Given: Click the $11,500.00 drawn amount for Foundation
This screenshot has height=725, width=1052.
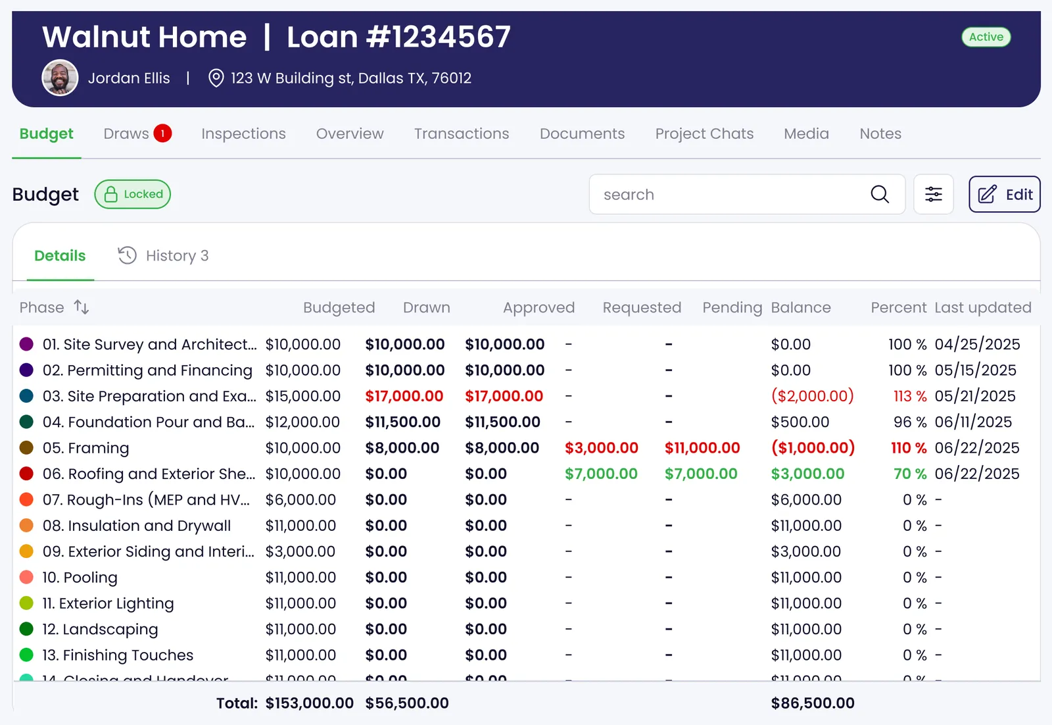Looking at the screenshot, I should (403, 422).
